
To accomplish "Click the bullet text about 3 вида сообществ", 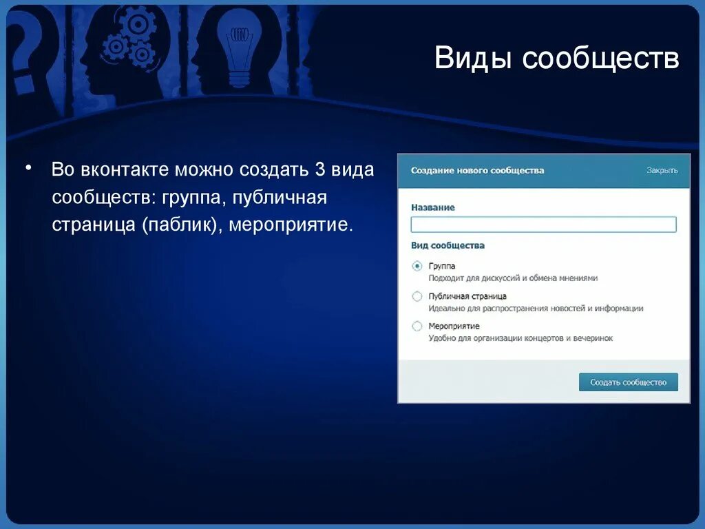I will (213, 197).
